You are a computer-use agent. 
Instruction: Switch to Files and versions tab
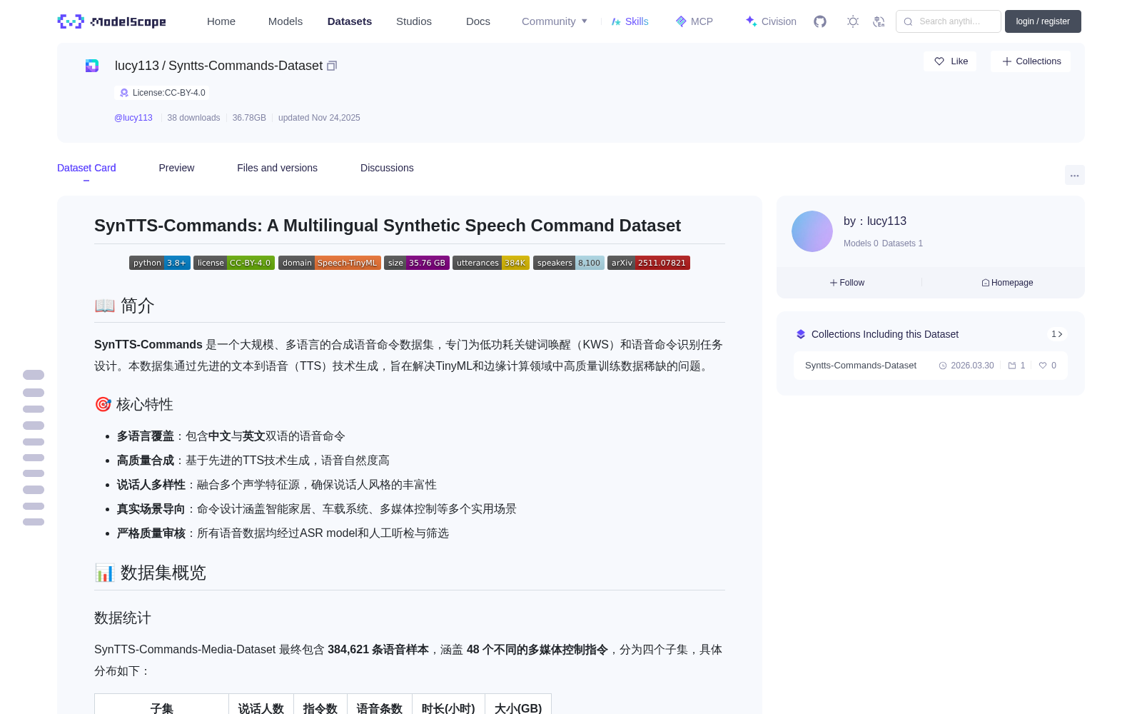pos(277,168)
